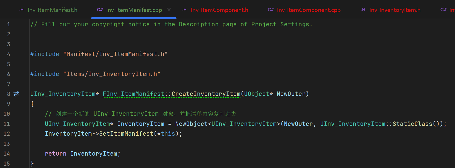
Task: Click line number 14 in the gutter
Action: 7,154
